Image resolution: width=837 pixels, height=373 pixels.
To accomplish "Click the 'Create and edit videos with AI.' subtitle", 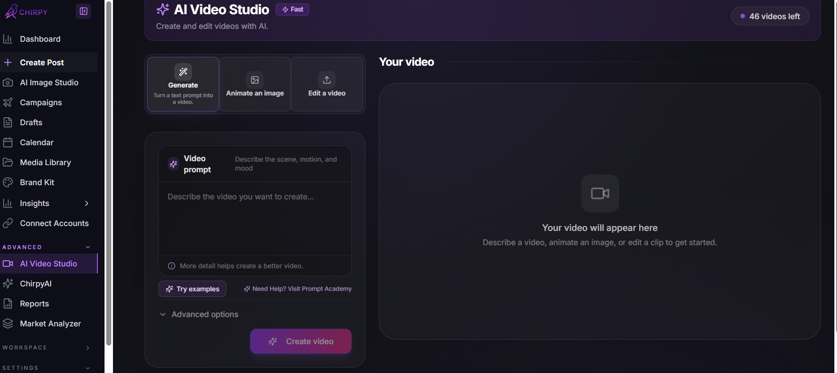I will (212, 26).
